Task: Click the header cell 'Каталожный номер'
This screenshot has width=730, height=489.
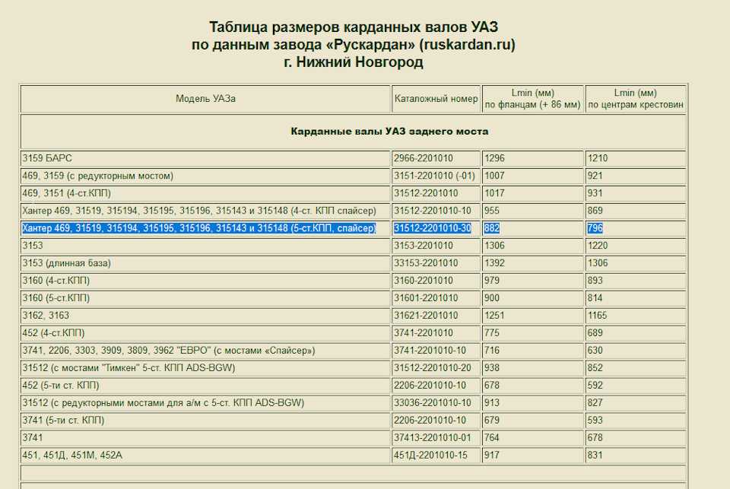Action: (x=436, y=99)
